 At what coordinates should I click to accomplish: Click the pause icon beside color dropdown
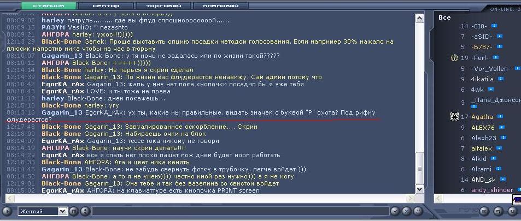73,211
